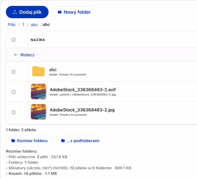Click the Rozmiar folderu button
Viewport: 197px width, 179px height.
tap(30, 141)
